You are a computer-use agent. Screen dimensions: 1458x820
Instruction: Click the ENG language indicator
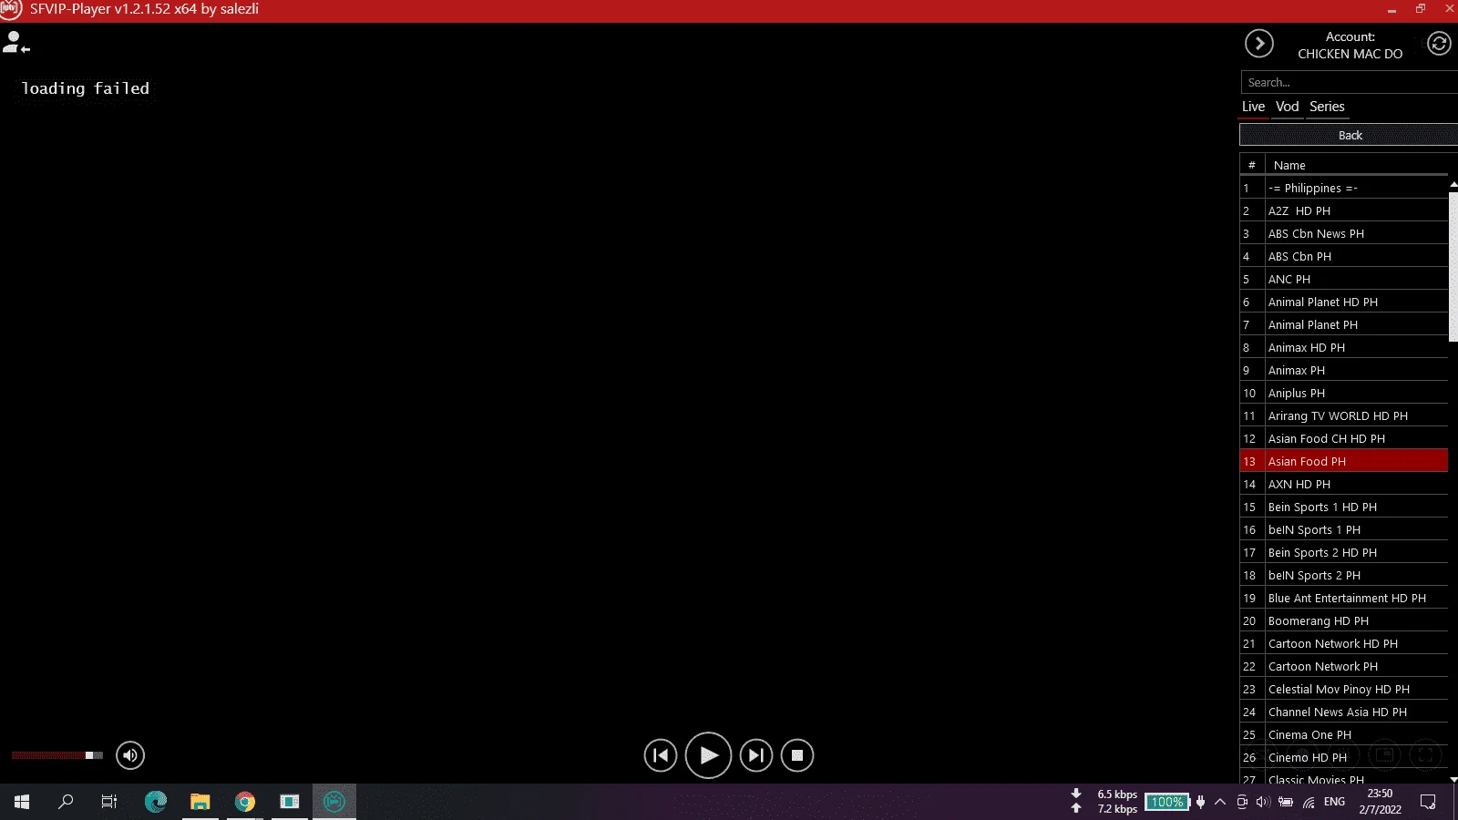(x=1334, y=802)
